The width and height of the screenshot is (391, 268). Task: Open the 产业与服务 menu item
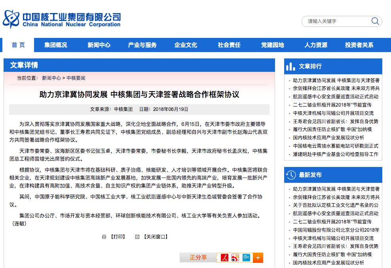(x=142, y=45)
